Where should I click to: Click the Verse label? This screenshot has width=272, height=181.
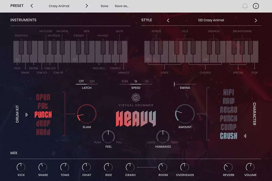point(165,72)
